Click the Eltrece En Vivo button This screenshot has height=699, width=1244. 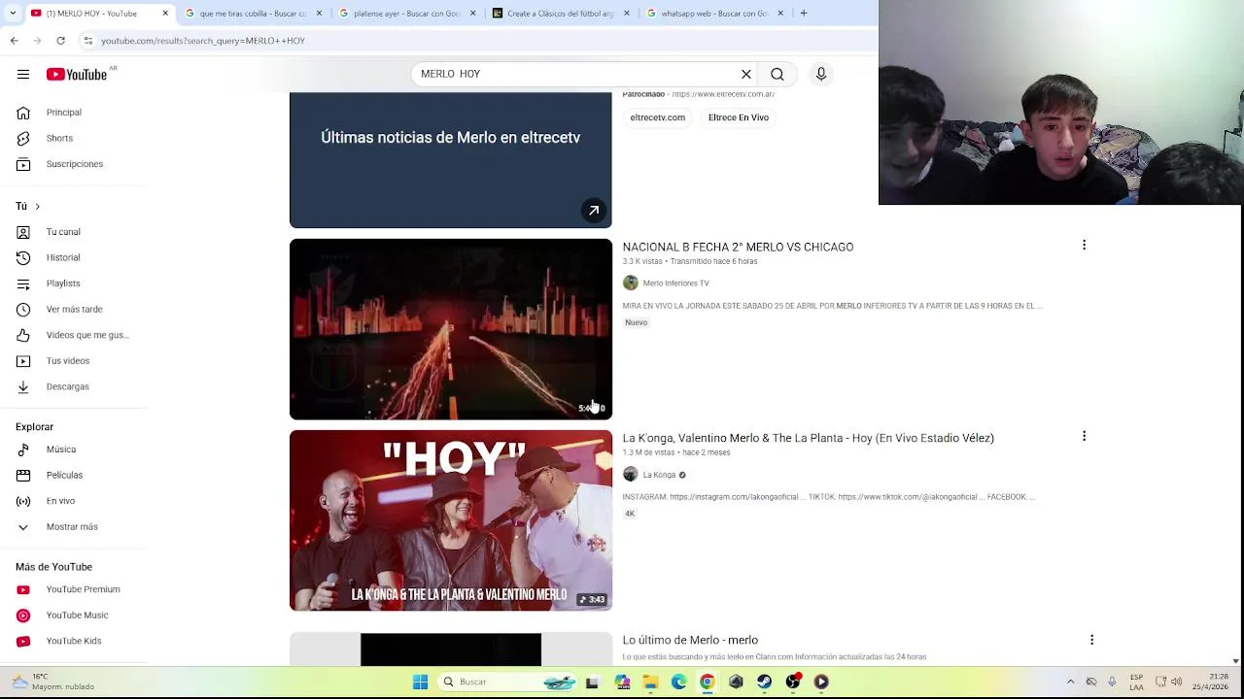click(739, 117)
